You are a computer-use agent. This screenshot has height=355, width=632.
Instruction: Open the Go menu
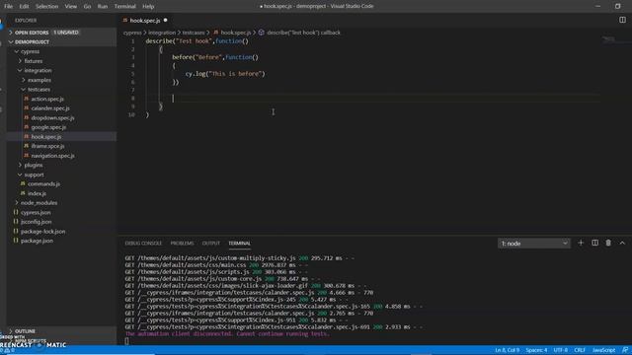[x=87, y=6]
